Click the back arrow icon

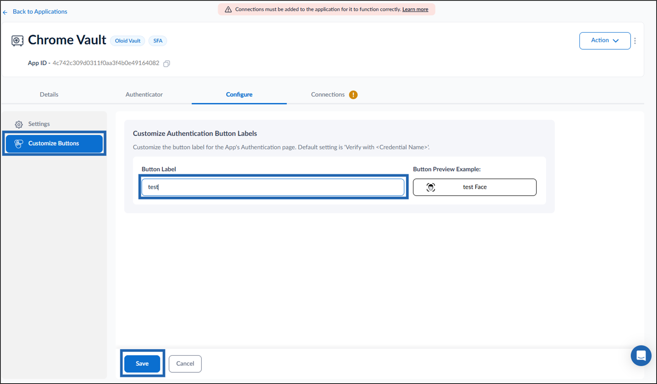pos(5,13)
